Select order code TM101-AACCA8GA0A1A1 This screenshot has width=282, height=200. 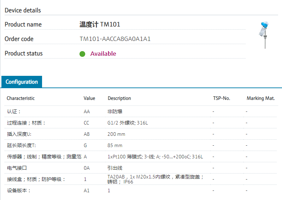coord(115,39)
